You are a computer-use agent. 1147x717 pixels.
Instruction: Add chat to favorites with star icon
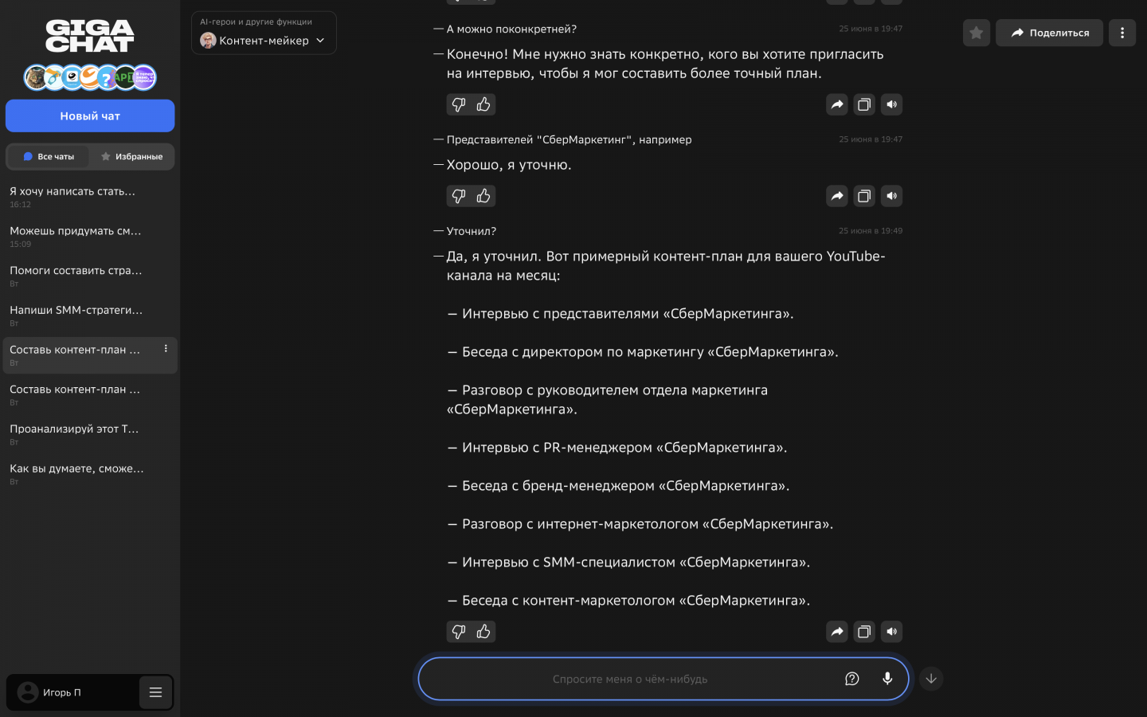[977, 33]
